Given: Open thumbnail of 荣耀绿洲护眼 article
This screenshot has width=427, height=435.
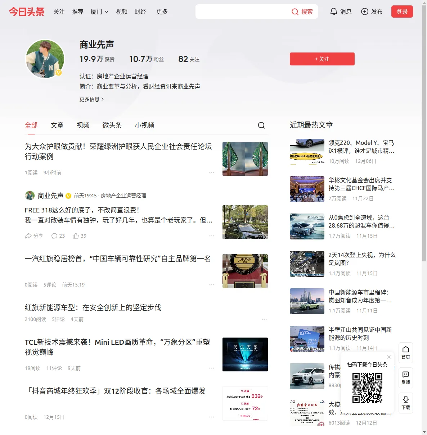Looking at the screenshot, I should (x=245, y=159).
